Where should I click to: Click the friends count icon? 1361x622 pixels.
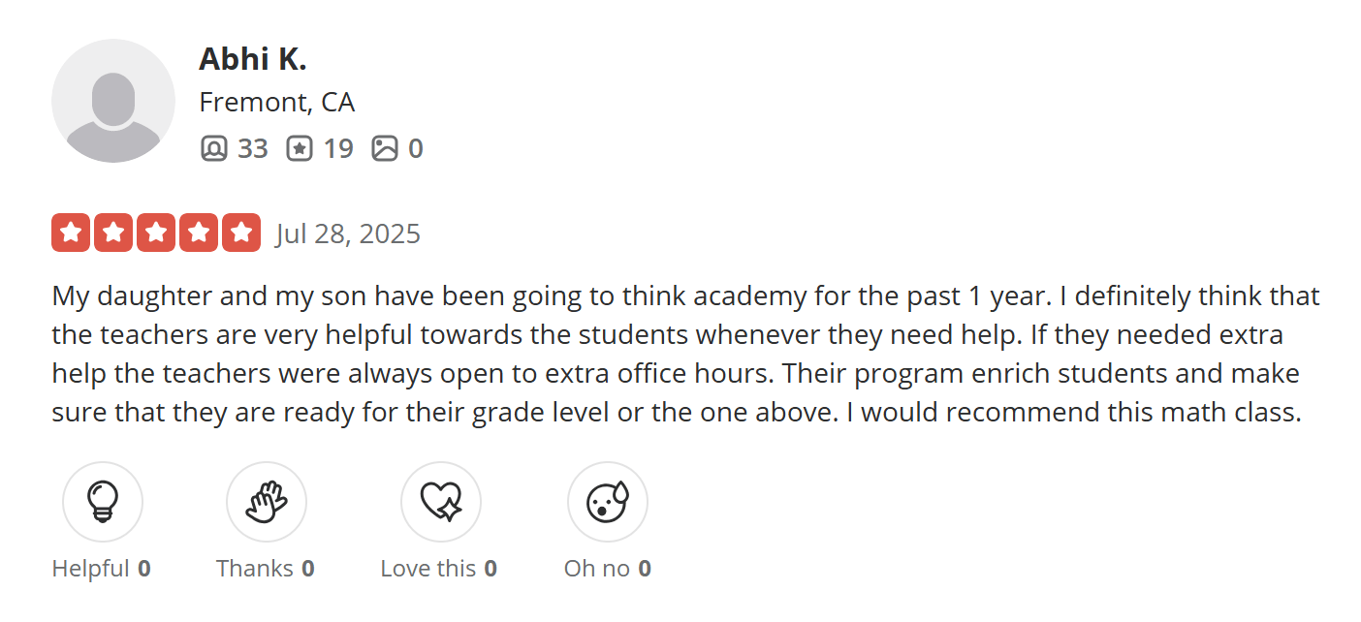pos(214,148)
